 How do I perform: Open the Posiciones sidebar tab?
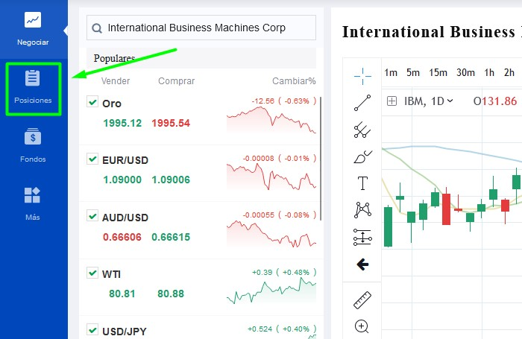[33, 88]
